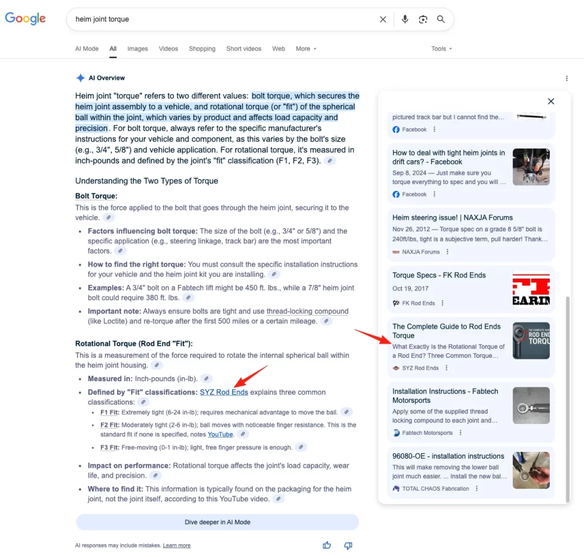Image resolution: width=584 pixels, height=559 pixels.
Task: Click source link icon after F1, F2, F3 paragraph
Action: tap(330, 161)
